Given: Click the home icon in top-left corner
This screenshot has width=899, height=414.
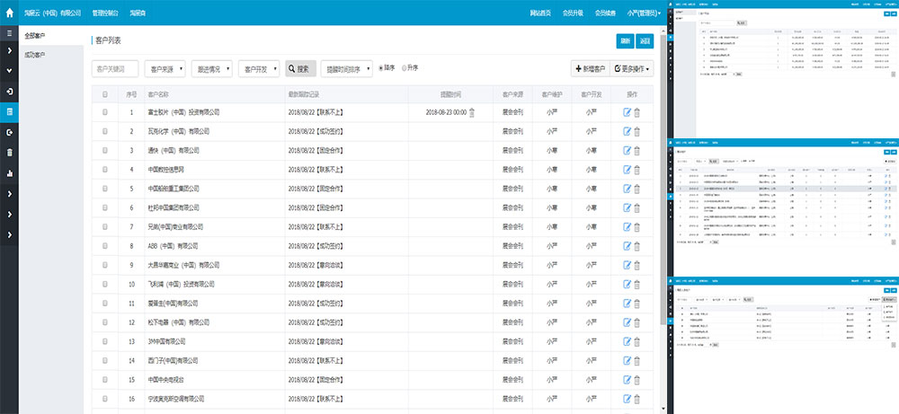Looking at the screenshot, I should pyautogui.click(x=9, y=13).
